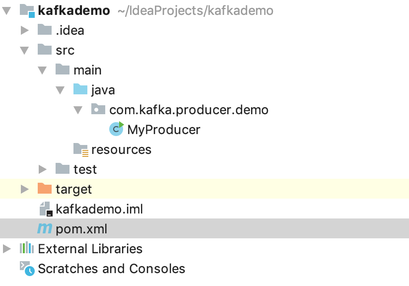This screenshot has height=286, width=409.
Task: Select the kafkademo.iml file label
Action: [99, 209]
